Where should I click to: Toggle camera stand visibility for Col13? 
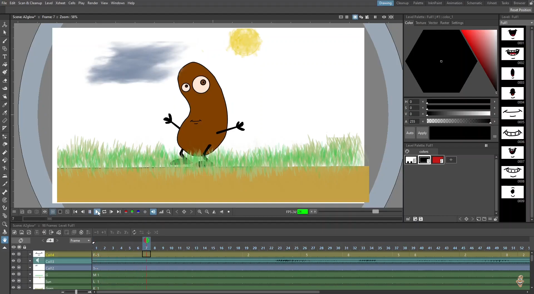[19, 261]
